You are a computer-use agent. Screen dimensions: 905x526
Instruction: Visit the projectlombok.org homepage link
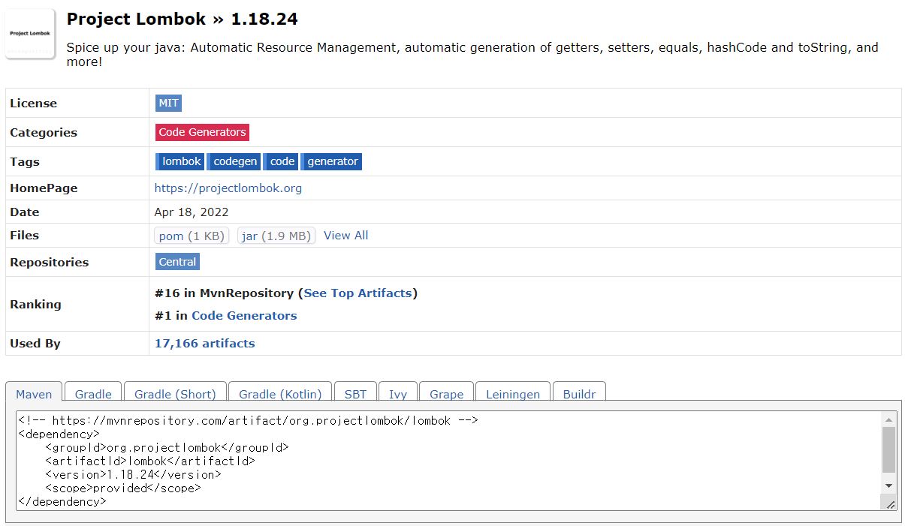228,188
